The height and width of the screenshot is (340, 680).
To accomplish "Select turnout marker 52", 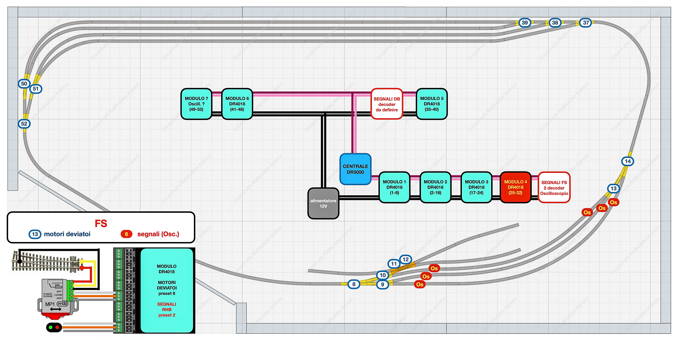I will [x=24, y=124].
